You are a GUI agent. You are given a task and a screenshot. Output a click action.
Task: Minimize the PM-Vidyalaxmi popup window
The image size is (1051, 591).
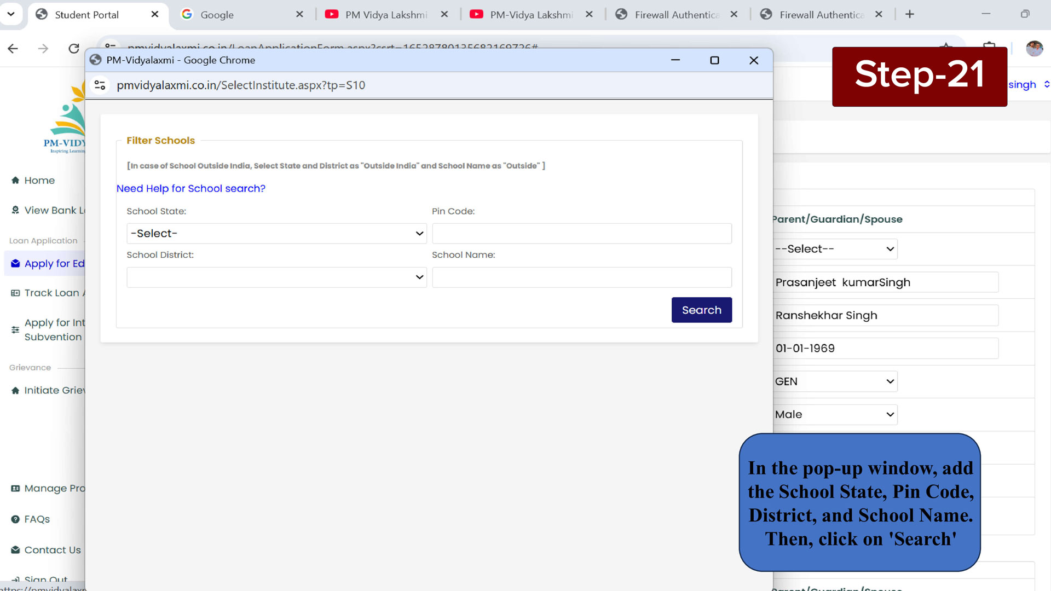[x=675, y=60]
